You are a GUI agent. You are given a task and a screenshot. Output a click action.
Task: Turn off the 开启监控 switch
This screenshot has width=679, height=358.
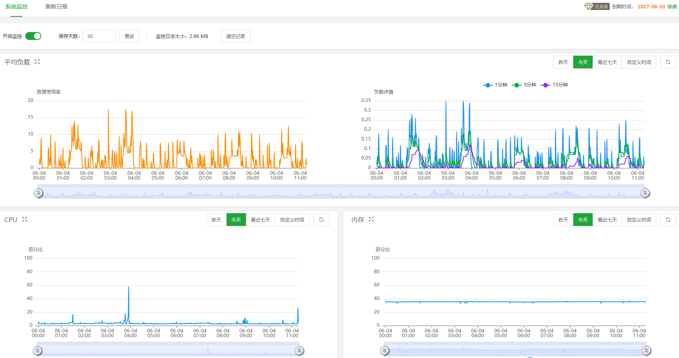pos(33,36)
